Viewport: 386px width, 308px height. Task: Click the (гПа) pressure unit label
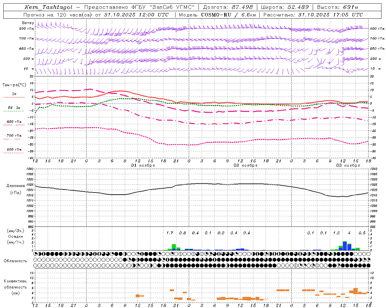[x=16, y=193]
